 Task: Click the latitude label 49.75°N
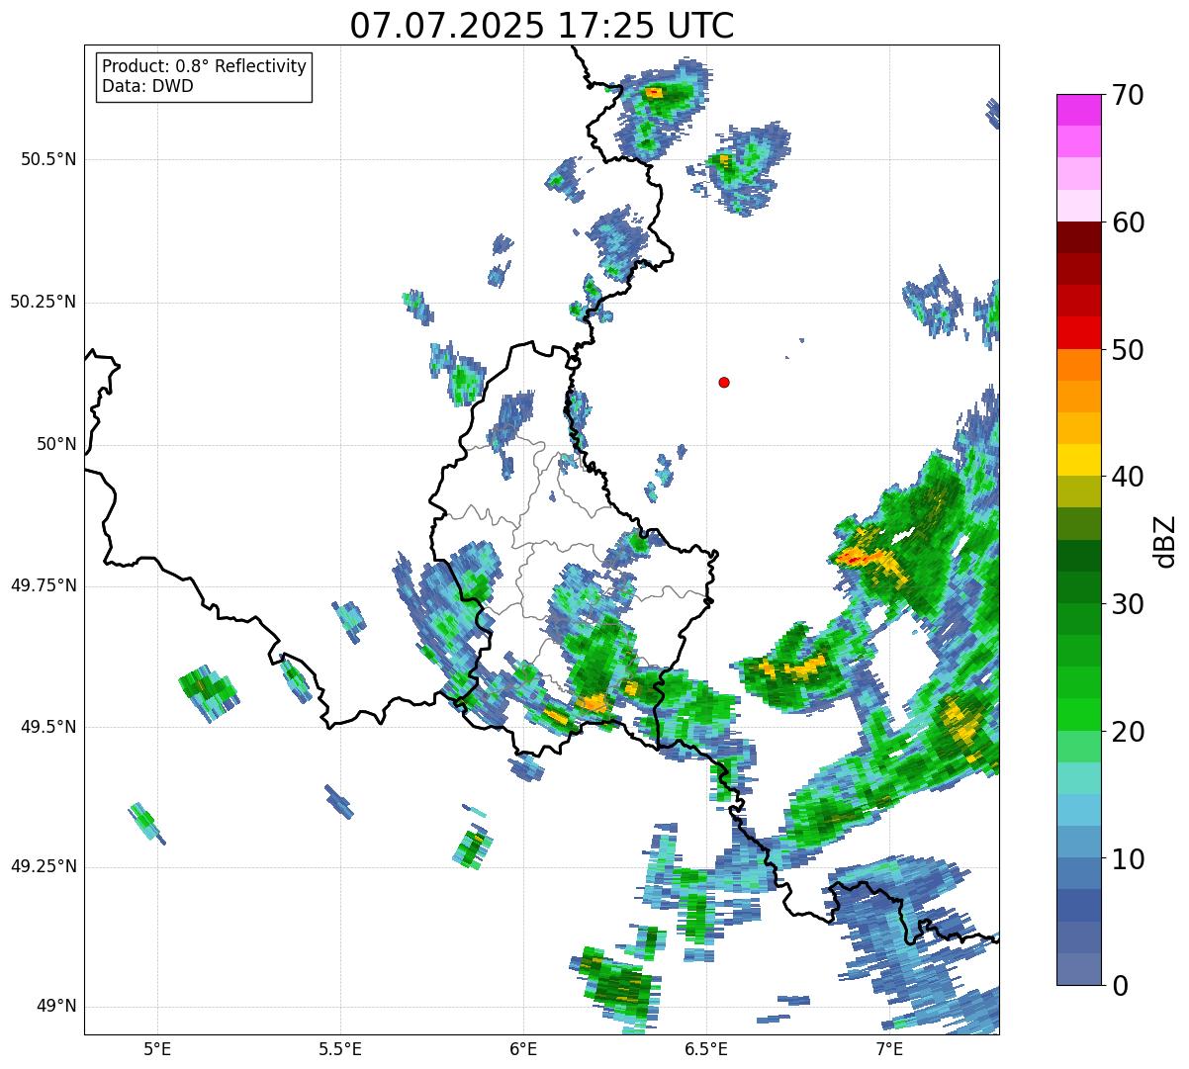(x=44, y=585)
